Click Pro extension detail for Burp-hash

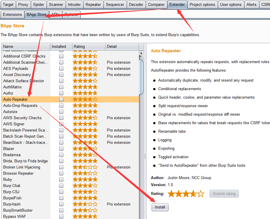point(119,204)
